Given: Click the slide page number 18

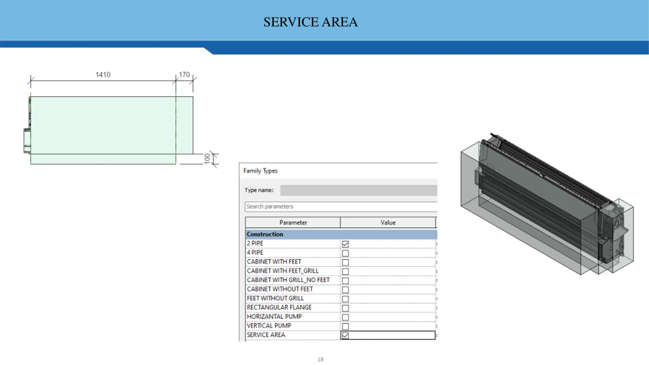Looking at the screenshot, I should 320,359.
